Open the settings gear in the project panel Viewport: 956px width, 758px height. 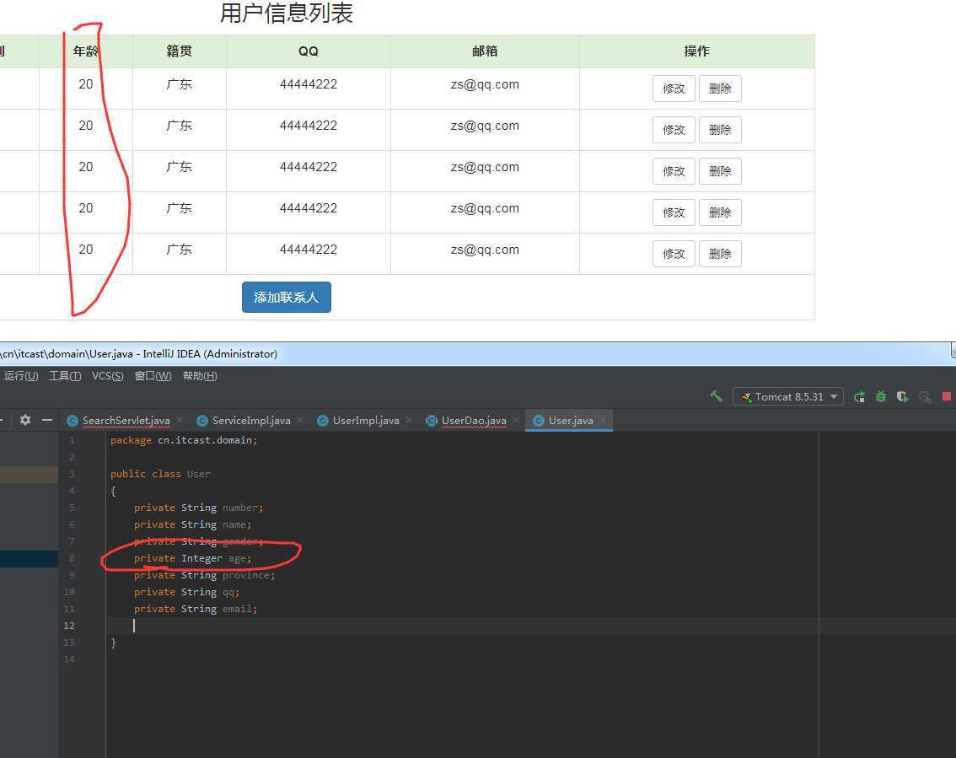click(25, 420)
